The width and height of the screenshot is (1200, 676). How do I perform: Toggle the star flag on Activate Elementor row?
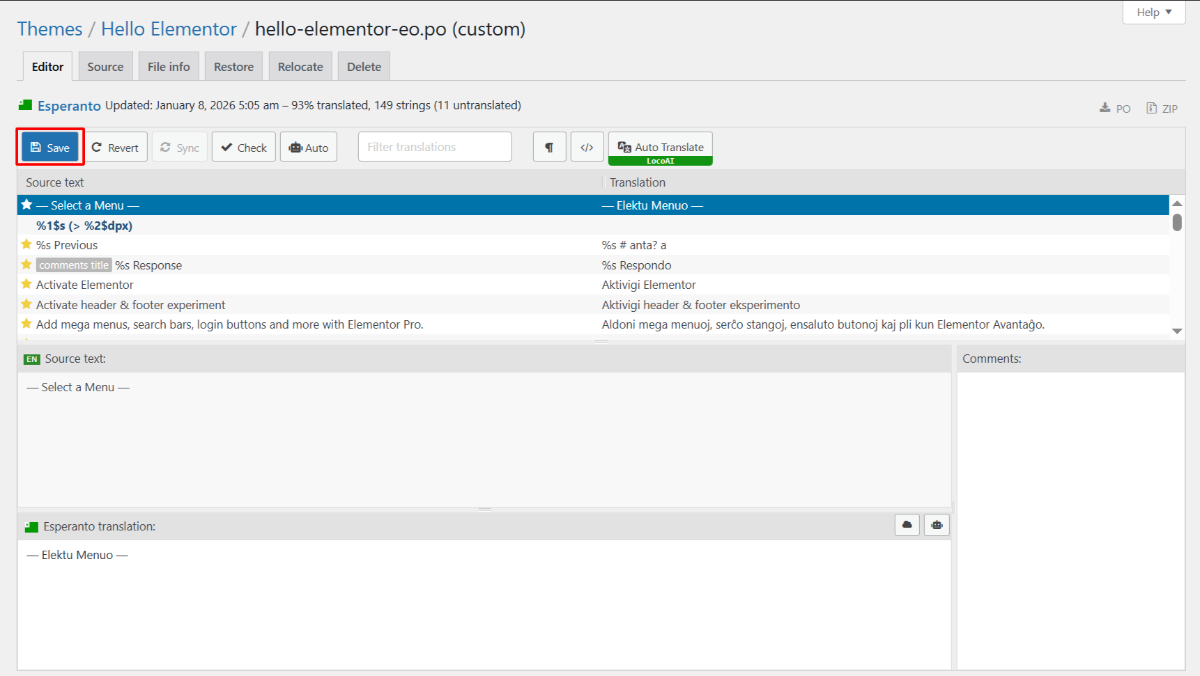coord(26,285)
